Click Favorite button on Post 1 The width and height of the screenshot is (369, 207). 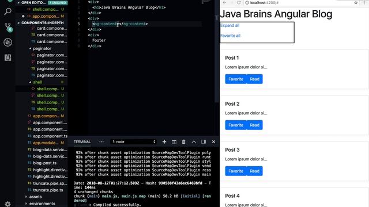tap(236, 79)
